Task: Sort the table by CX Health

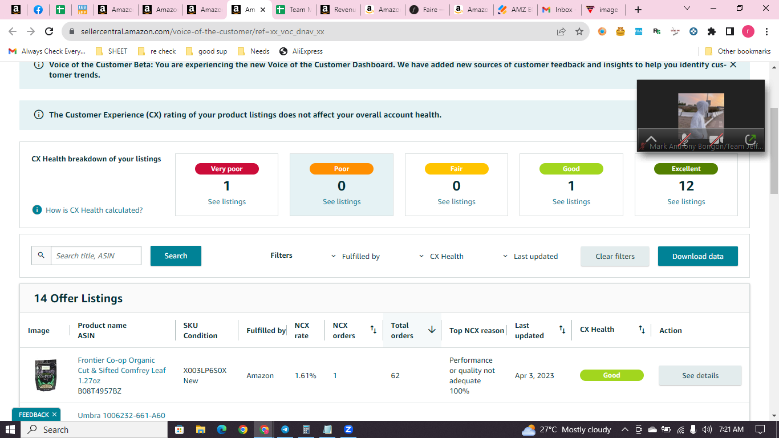Action: (642, 330)
